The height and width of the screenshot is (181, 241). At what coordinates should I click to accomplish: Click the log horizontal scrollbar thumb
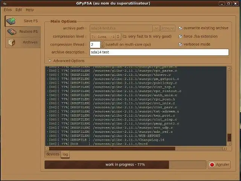coord(112,149)
